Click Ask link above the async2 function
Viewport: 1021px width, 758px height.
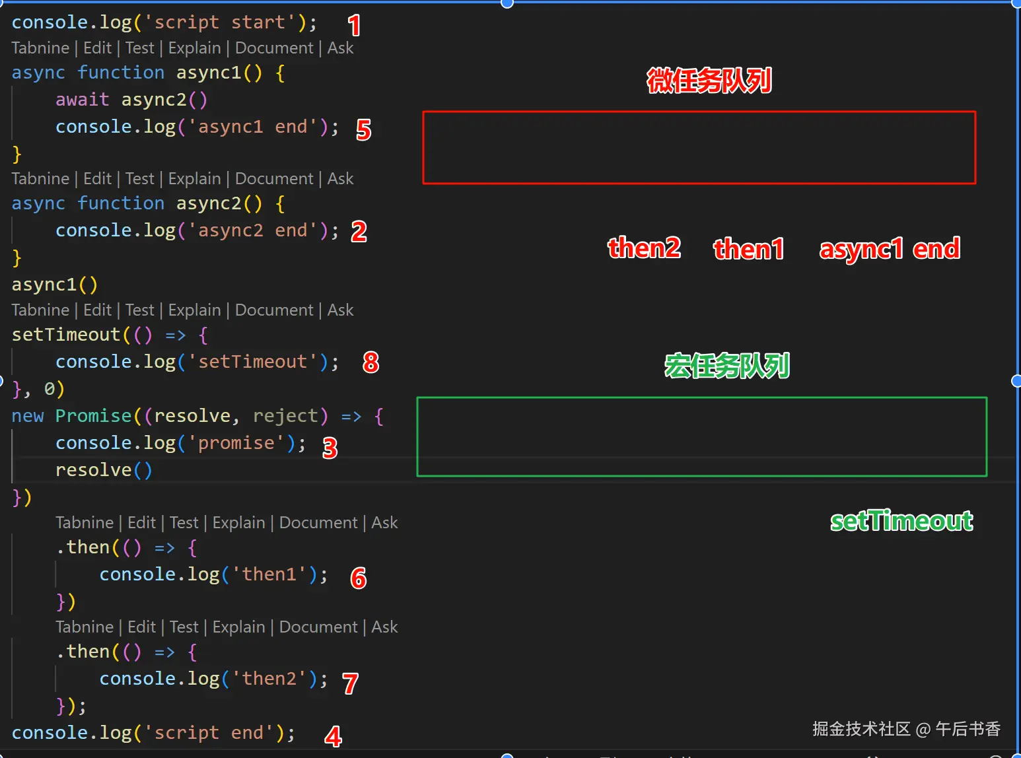pos(340,178)
